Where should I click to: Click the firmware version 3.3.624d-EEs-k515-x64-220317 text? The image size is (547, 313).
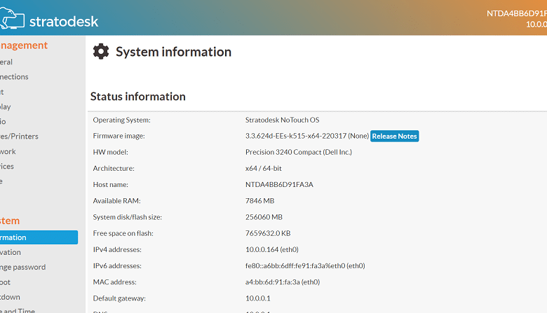296,136
